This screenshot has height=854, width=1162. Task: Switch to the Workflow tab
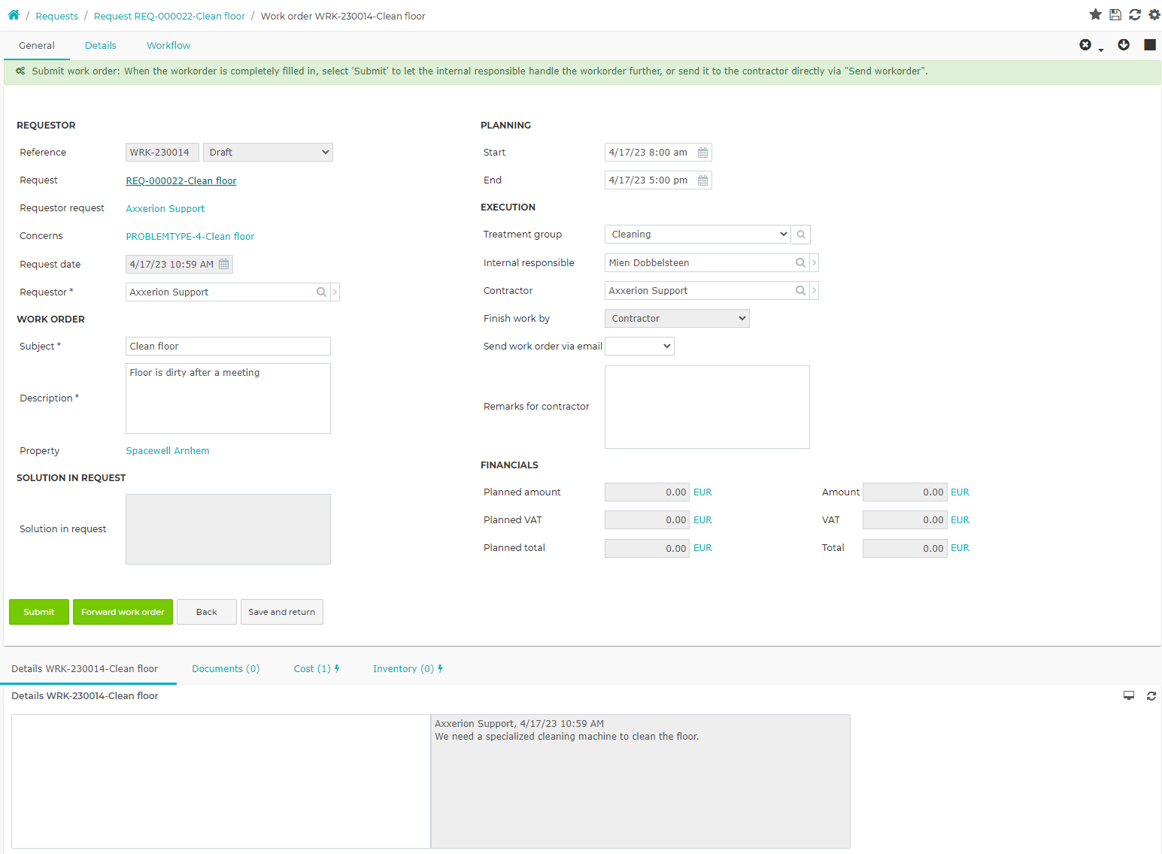[x=168, y=46]
